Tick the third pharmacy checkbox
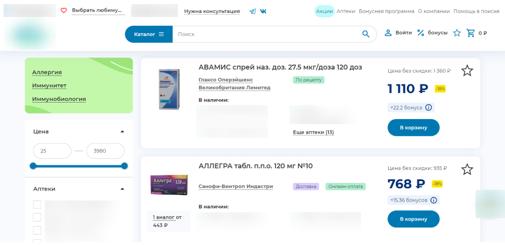Viewport: 505px width, 245px height. coord(37,230)
